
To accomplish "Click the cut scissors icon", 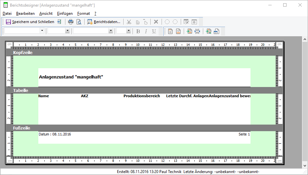I will 129,22.
